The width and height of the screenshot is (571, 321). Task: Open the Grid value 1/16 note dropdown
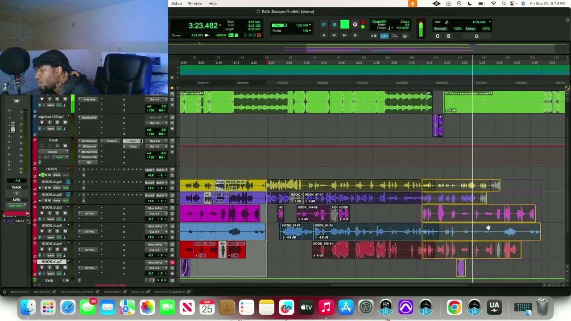482,22
